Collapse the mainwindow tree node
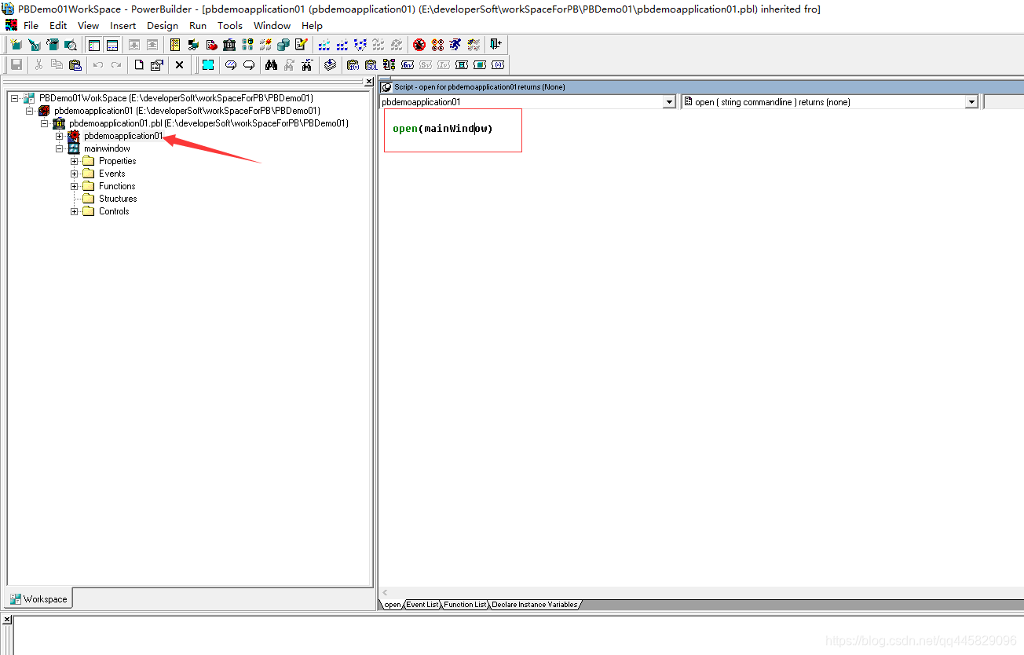Image resolution: width=1024 pixels, height=655 pixels. [x=60, y=148]
